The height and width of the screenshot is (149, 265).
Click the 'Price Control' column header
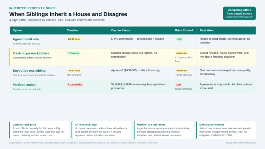pyautogui.click(x=184, y=30)
